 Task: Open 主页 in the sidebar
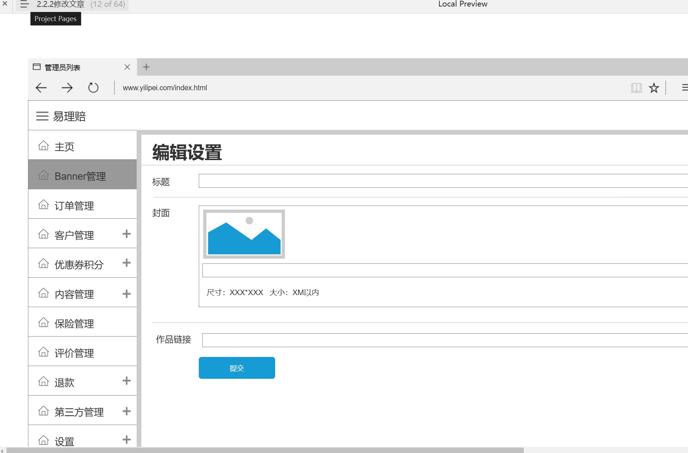coord(83,145)
